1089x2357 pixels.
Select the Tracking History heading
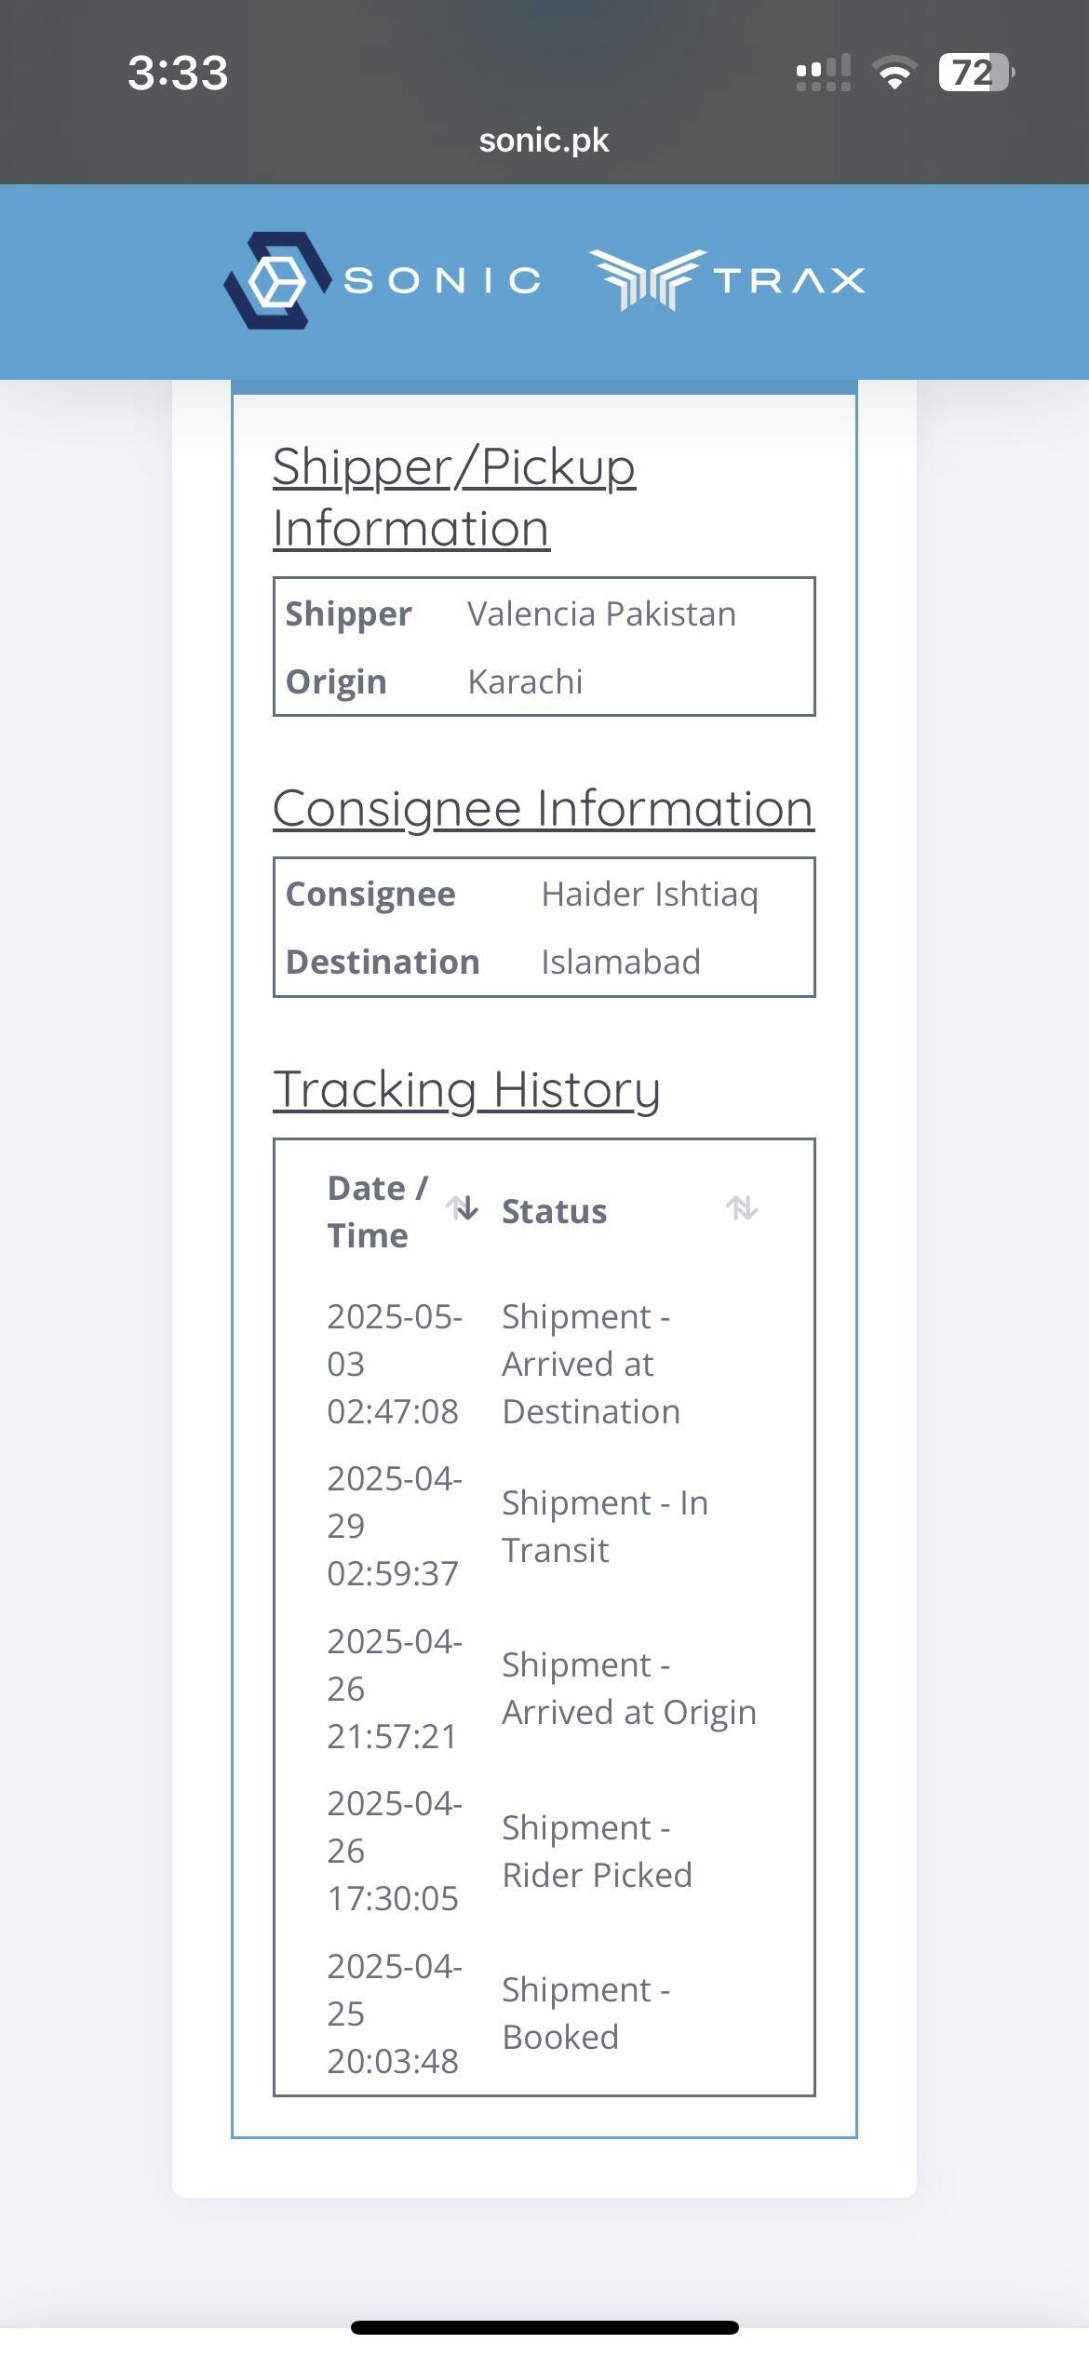466,1089
